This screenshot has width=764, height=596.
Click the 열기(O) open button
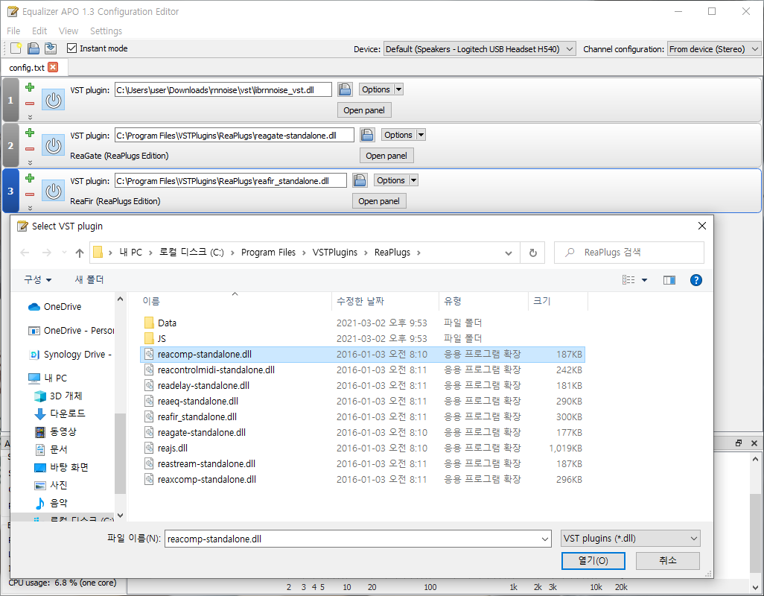pos(593,560)
